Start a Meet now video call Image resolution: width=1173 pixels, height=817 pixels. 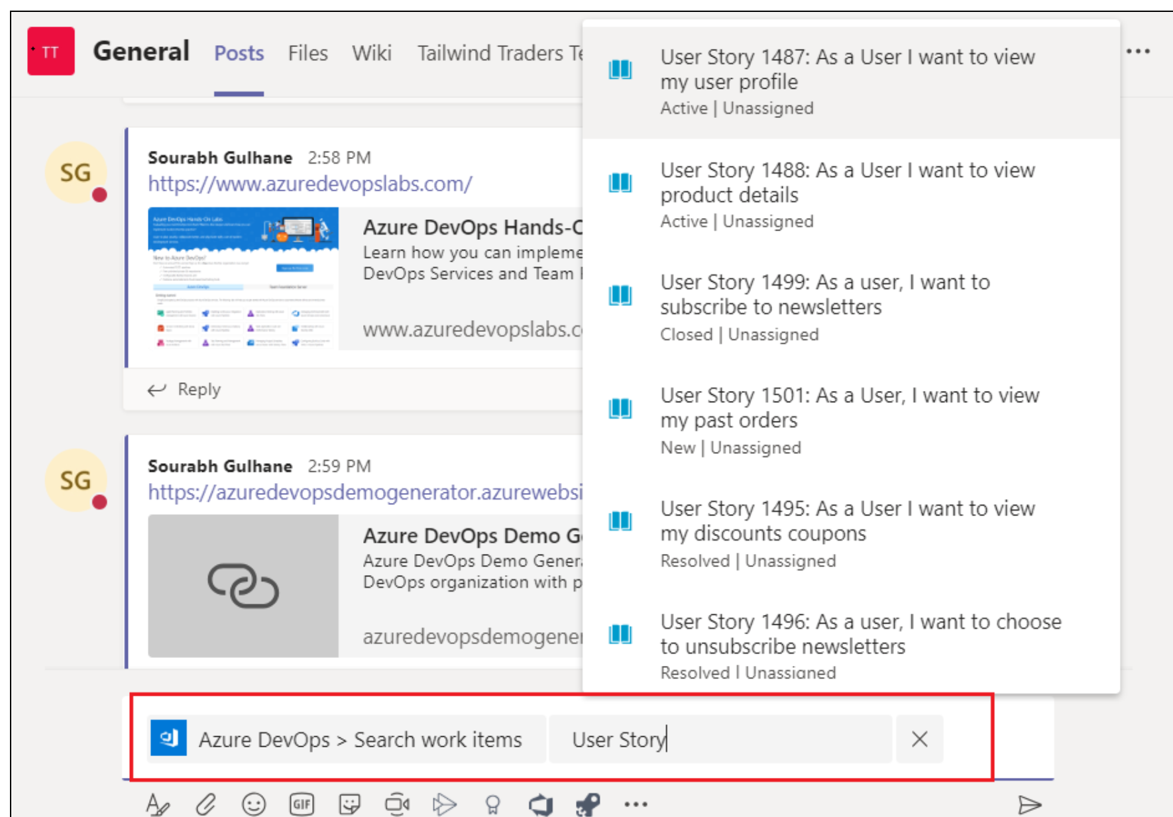click(398, 804)
